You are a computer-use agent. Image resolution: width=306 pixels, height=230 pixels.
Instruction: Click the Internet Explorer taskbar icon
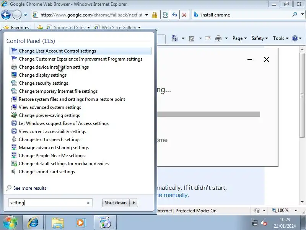[33, 222]
